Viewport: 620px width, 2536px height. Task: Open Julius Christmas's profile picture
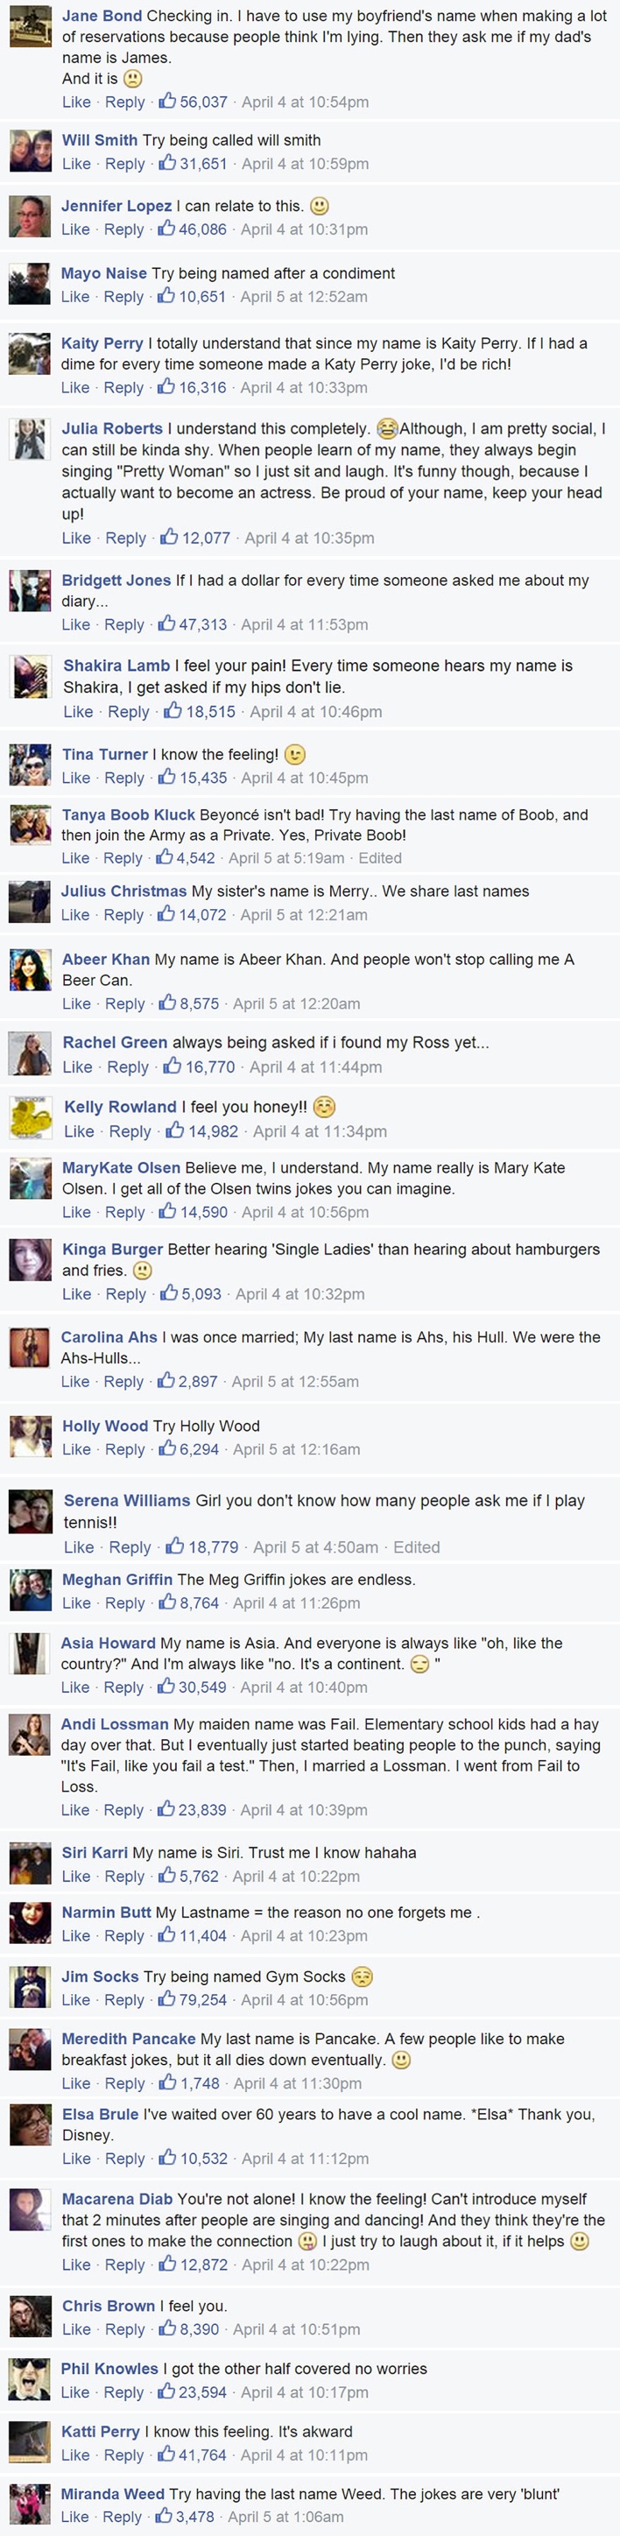click(30, 901)
